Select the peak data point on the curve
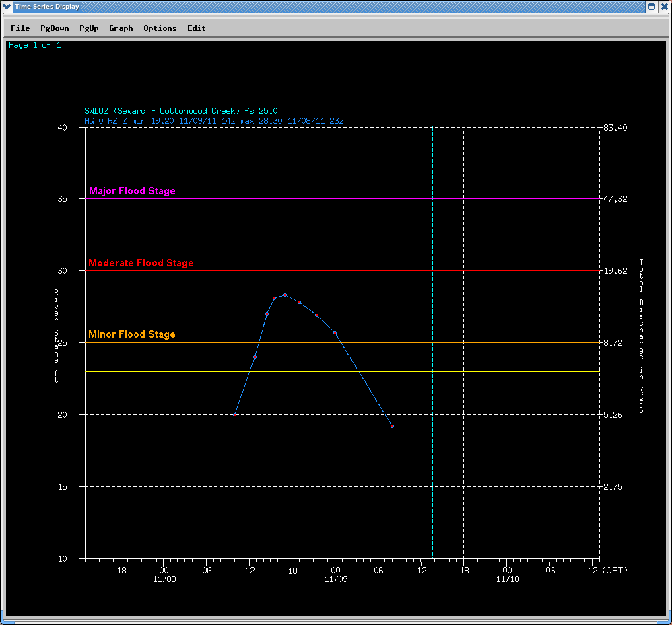 tap(285, 295)
